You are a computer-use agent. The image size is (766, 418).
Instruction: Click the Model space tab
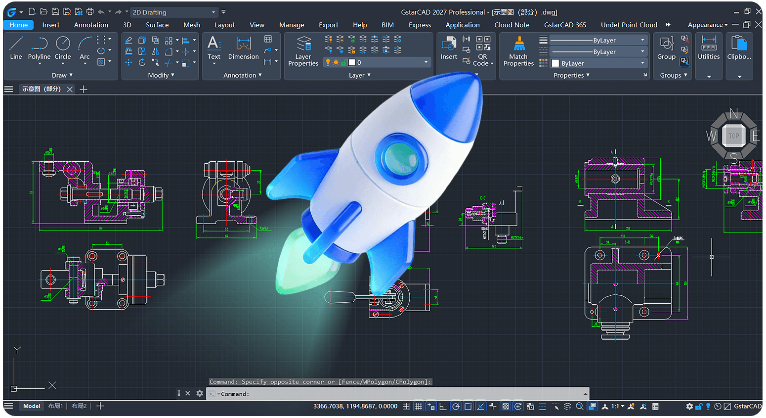[32, 406]
